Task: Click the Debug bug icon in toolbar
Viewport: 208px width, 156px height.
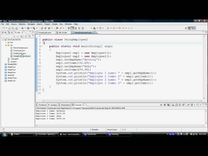Action: pyautogui.click(x=22, y=28)
